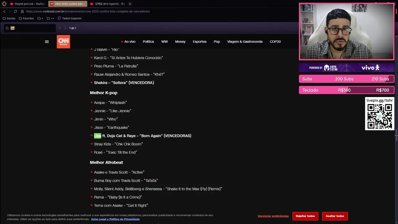Click the Melhor Afrobeat heading
This screenshot has height=224, width=398.
click(x=106, y=163)
